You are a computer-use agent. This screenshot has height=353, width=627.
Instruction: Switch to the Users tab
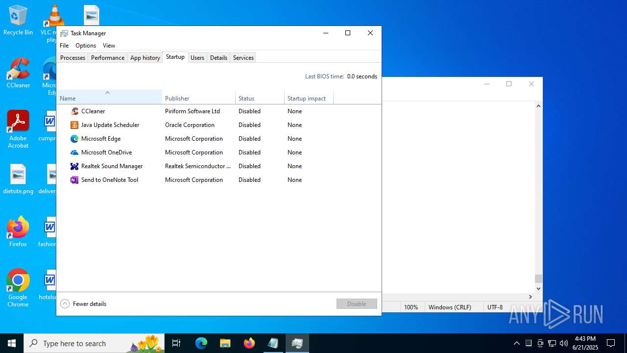197,58
